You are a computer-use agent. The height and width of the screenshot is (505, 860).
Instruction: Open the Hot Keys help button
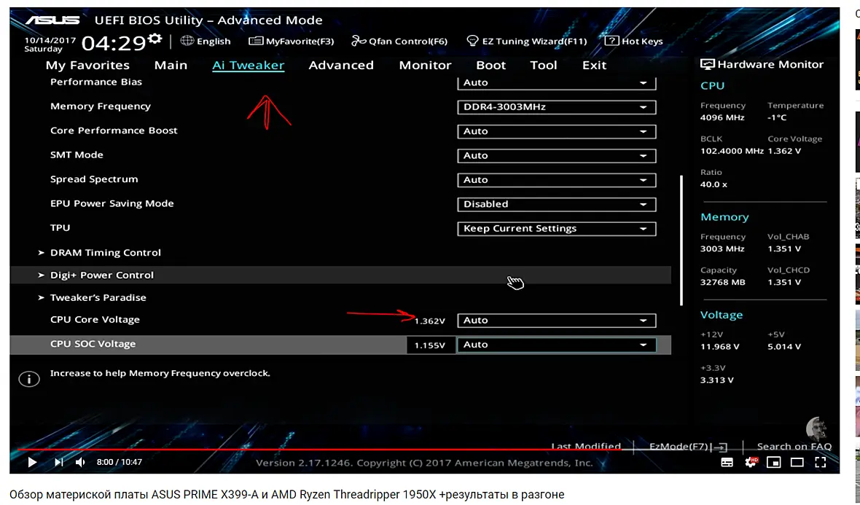pyautogui.click(x=633, y=41)
